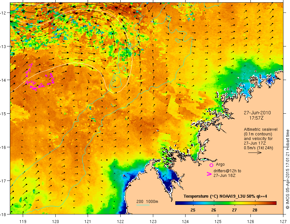Click latitude axis label -14
The height and width of the screenshot is (224, 290).
[4, 80]
